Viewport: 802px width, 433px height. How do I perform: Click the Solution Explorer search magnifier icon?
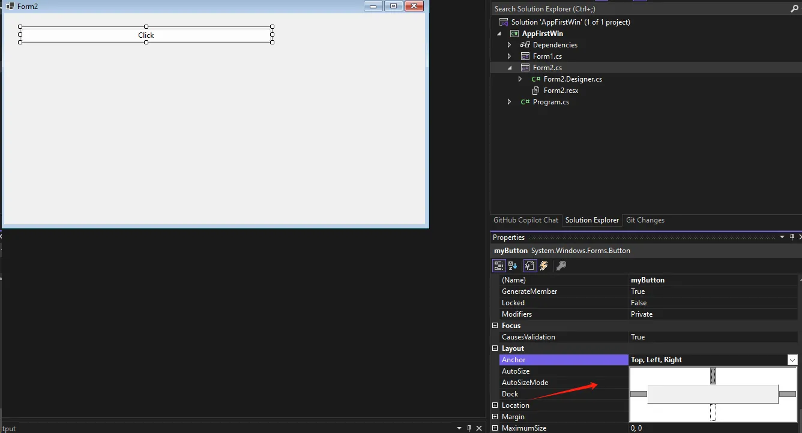pyautogui.click(x=794, y=9)
